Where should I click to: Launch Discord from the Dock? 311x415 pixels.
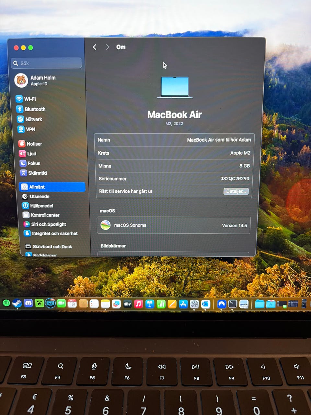pos(29,303)
